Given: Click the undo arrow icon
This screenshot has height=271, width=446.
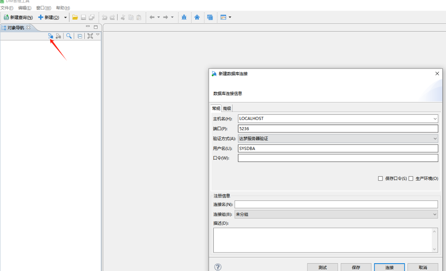Looking at the screenshot, I should tap(104, 17).
